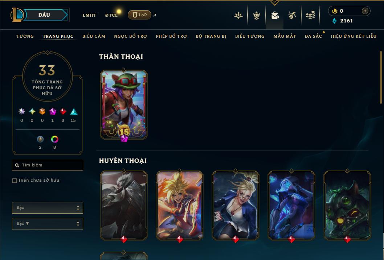384x260 pixels.
Task: Click the rainbow chroma circle icon
Action: [x=54, y=139]
